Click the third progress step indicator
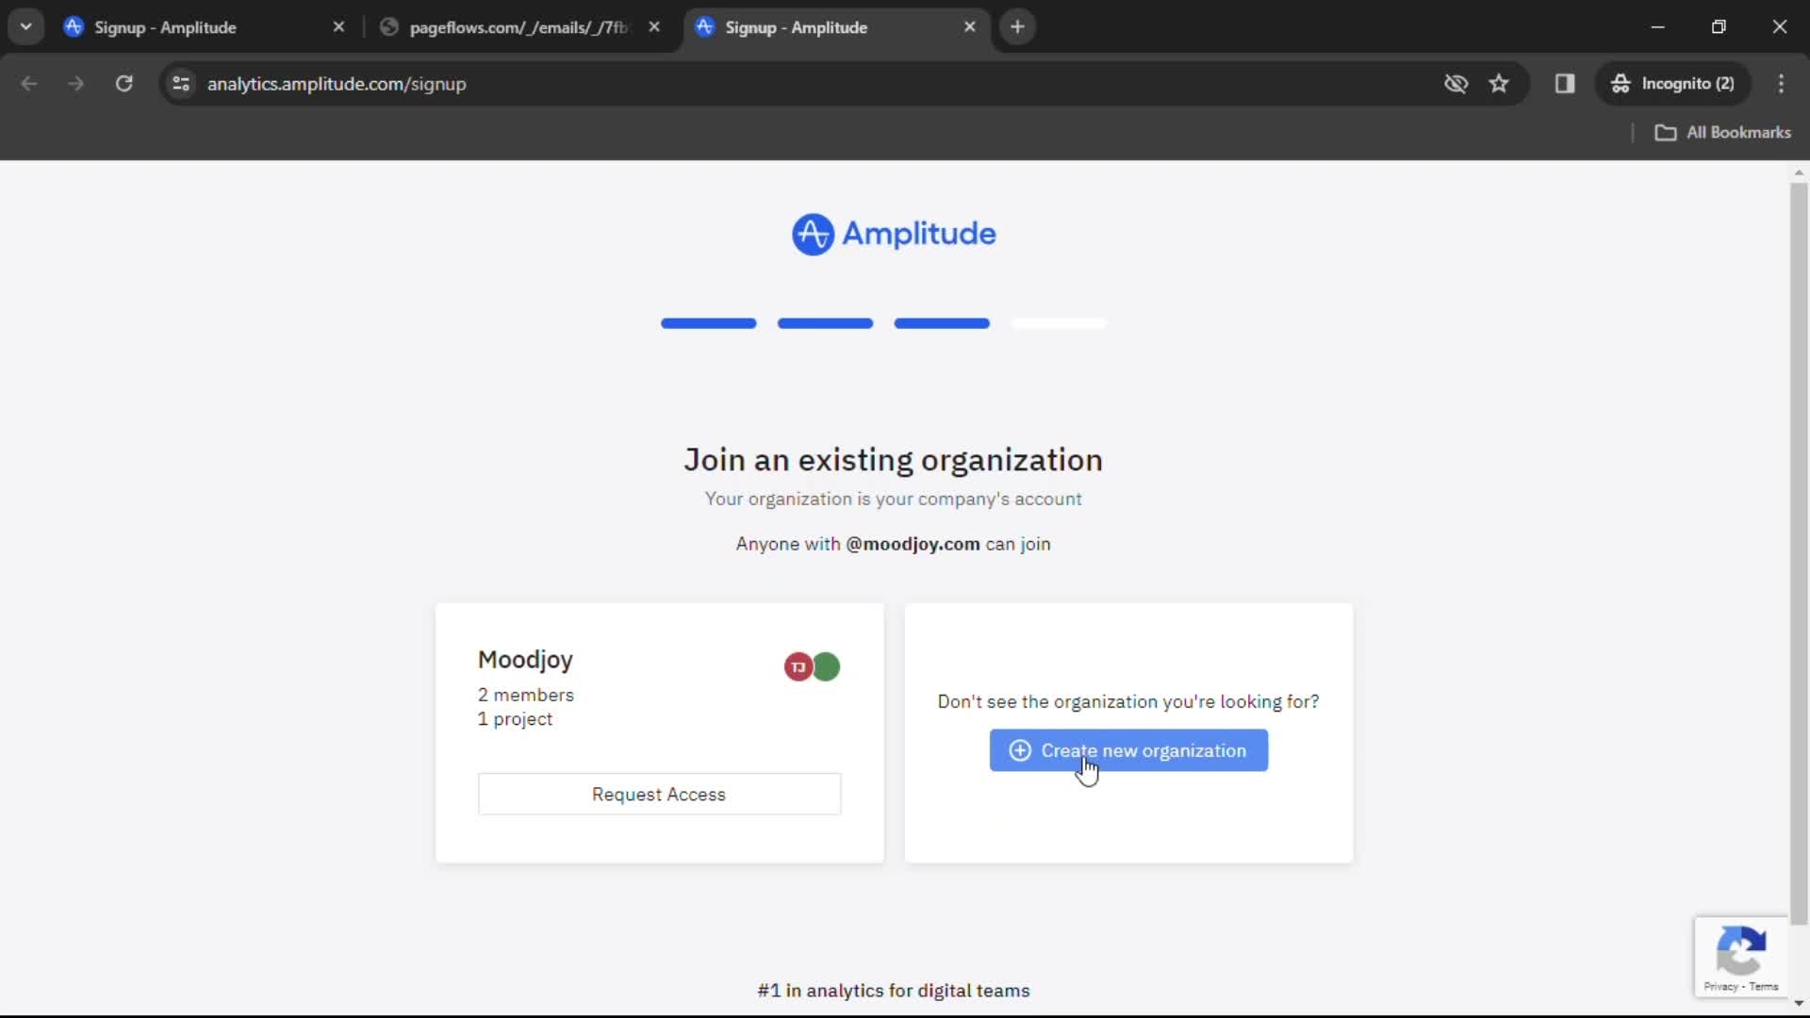The image size is (1810, 1018). (x=941, y=323)
